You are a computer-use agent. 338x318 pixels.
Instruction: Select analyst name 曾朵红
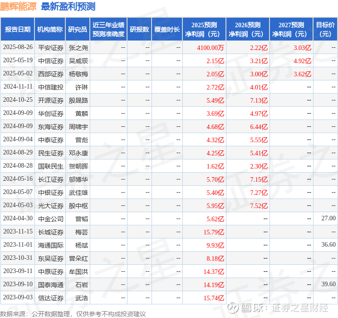(78, 258)
